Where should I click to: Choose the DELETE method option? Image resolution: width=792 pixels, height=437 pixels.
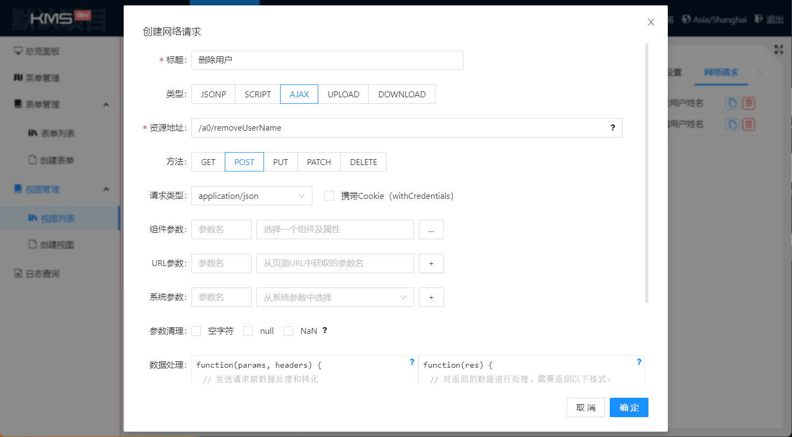click(x=363, y=162)
